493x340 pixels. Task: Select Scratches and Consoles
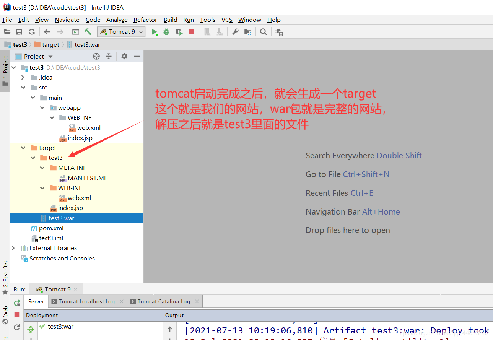tap(58, 258)
